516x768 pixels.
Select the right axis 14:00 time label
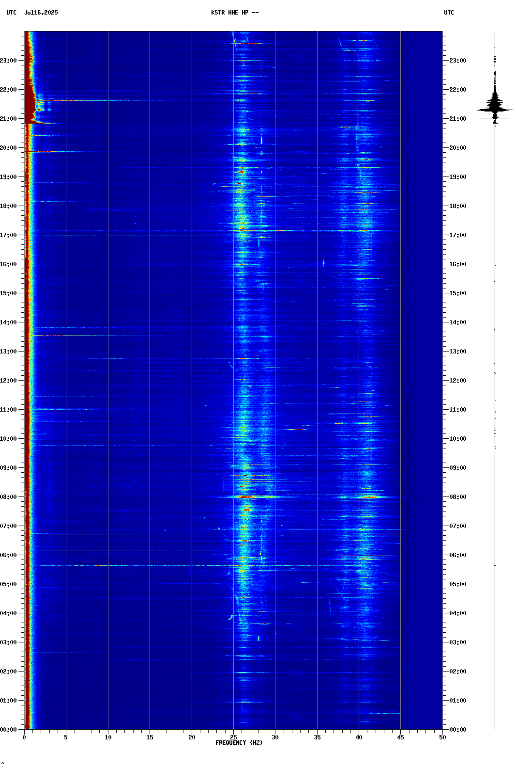[x=457, y=322]
